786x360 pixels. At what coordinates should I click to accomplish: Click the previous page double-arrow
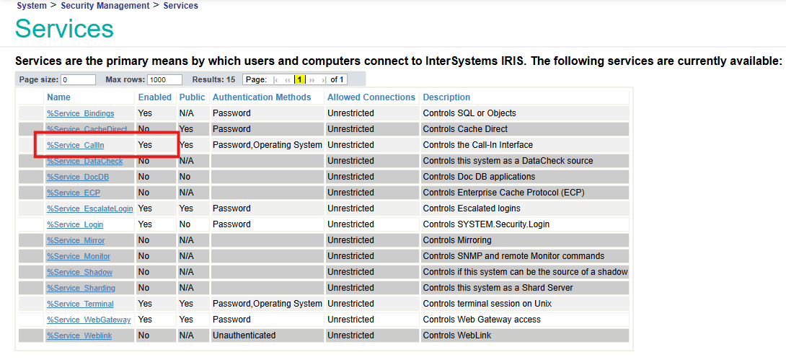pyautogui.click(x=288, y=79)
